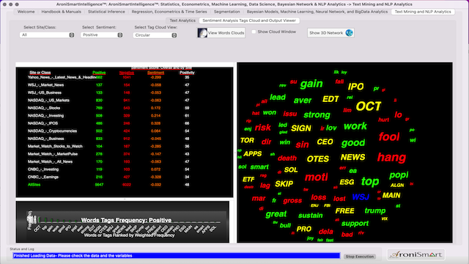
Task: Click the Stop Execution button
Action: (360, 257)
